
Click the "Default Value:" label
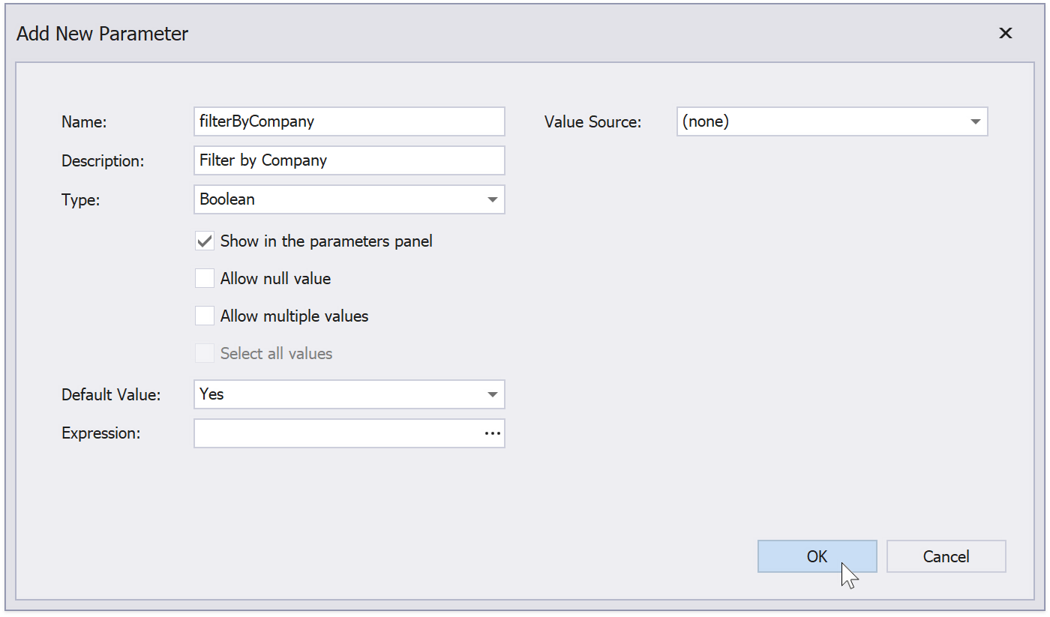click(x=111, y=395)
